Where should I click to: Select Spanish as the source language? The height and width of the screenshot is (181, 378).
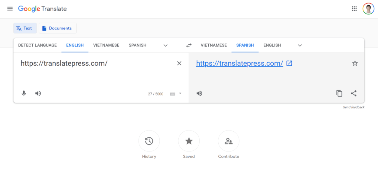[137, 45]
